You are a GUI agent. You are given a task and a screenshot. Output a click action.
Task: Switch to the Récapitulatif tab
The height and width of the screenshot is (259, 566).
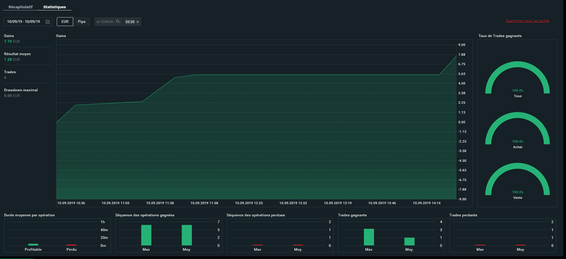21,7
